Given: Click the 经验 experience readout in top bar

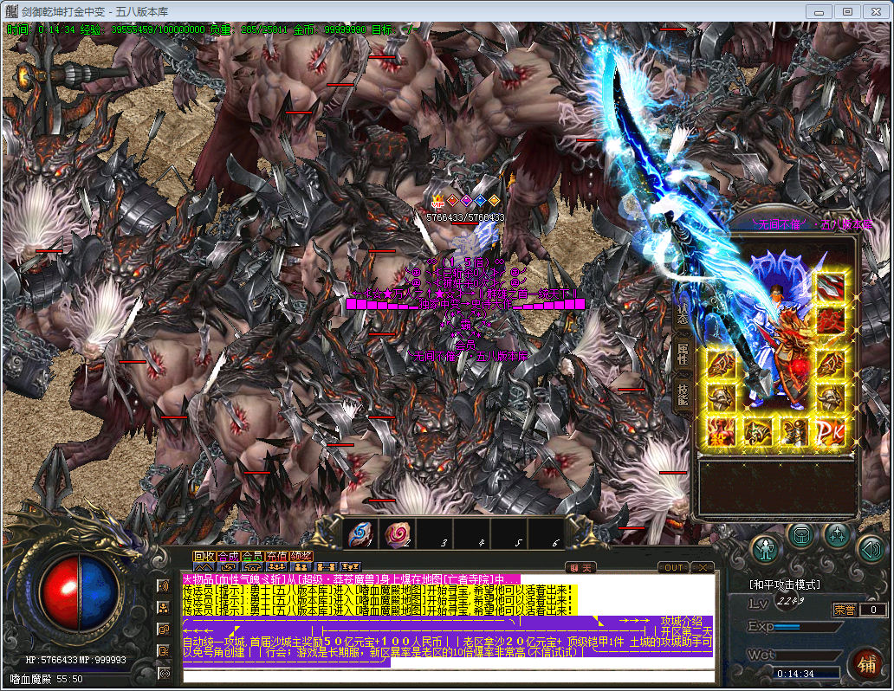Looking at the screenshot, I should [143, 29].
